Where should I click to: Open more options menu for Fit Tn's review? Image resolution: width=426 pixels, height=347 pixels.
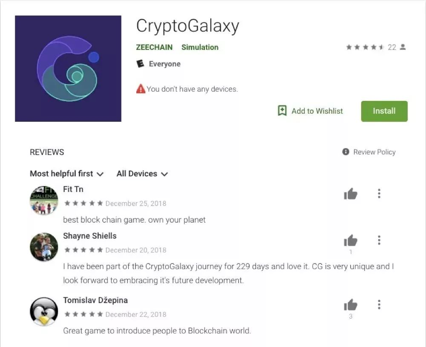coord(379,194)
